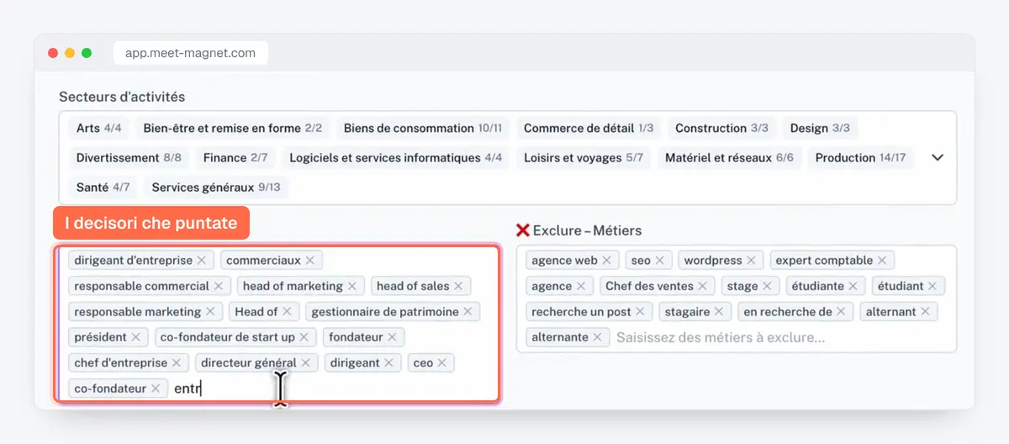The width and height of the screenshot is (1009, 444).
Task: Remove excluded 'recherche un post' tag
Action: tap(640, 312)
